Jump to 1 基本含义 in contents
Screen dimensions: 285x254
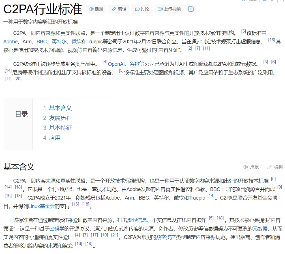point(57,108)
